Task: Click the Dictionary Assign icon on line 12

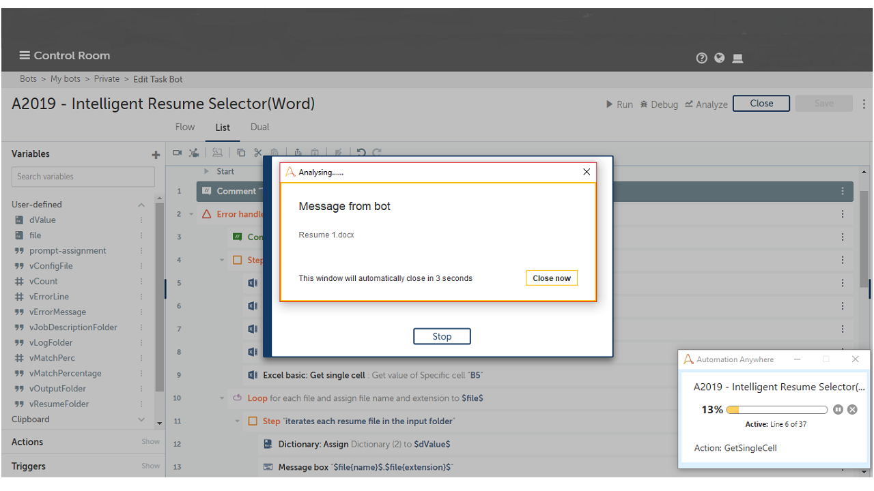Action: [268, 445]
